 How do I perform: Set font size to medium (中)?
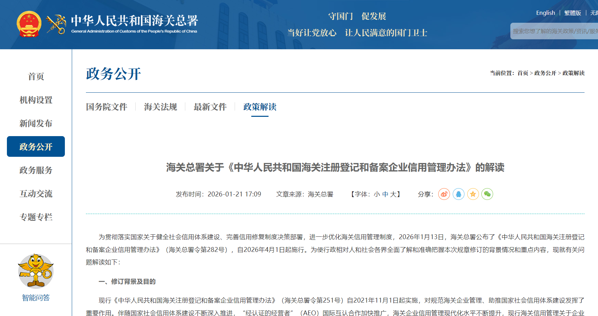385,194
